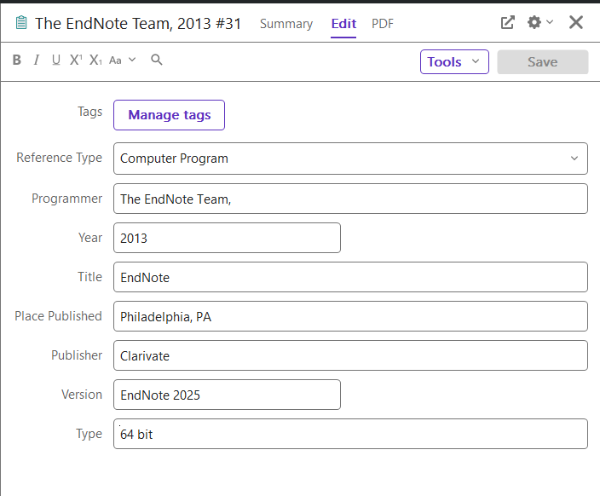Click the 'Version' label
Viewport: 600px width, 496px height.
tap(82, 395)
